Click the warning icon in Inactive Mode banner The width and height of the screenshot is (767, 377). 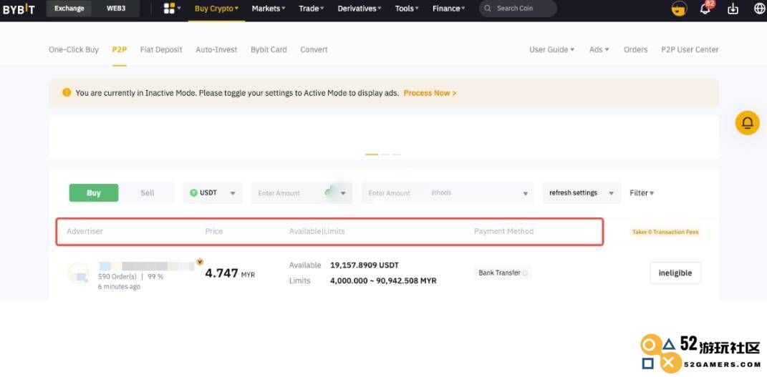67,92
